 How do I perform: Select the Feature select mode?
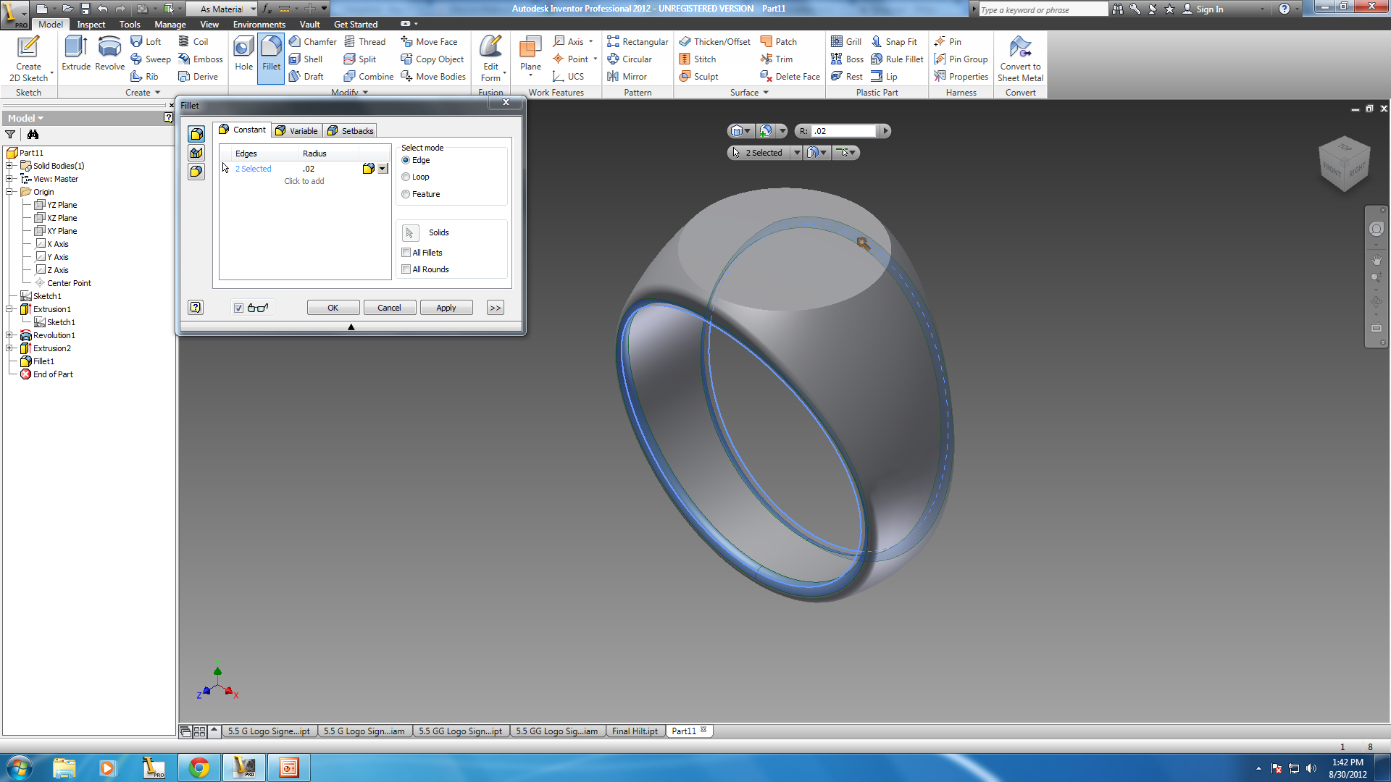click(x=406, y=194)
